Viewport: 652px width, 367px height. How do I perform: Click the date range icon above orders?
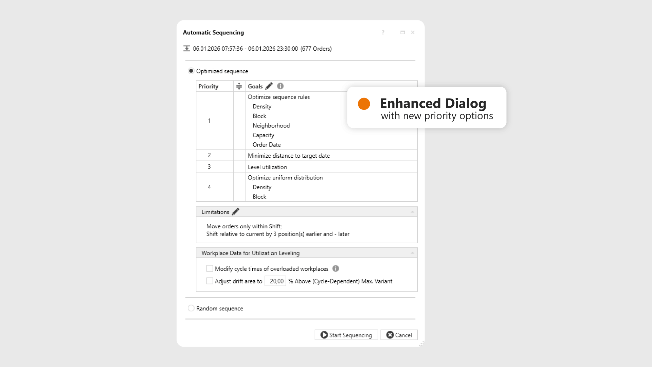(187, 49)
